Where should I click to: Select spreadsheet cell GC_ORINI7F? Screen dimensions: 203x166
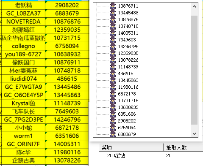[23, 144]
